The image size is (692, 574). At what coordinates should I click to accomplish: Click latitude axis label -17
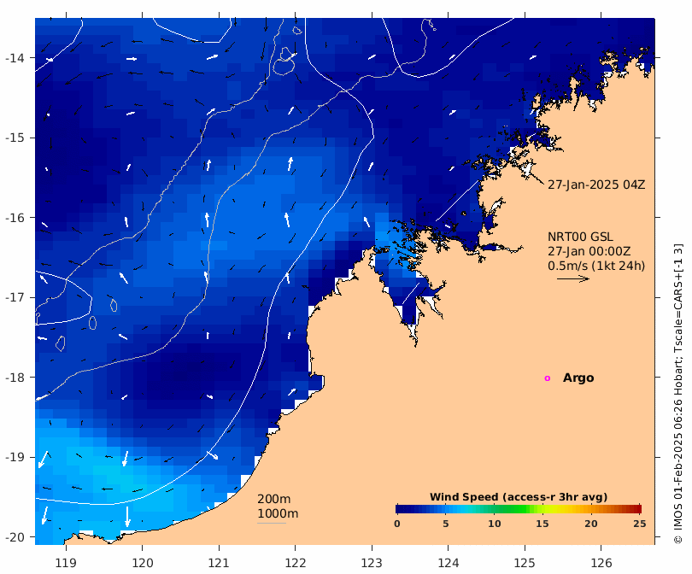point(15,297)
